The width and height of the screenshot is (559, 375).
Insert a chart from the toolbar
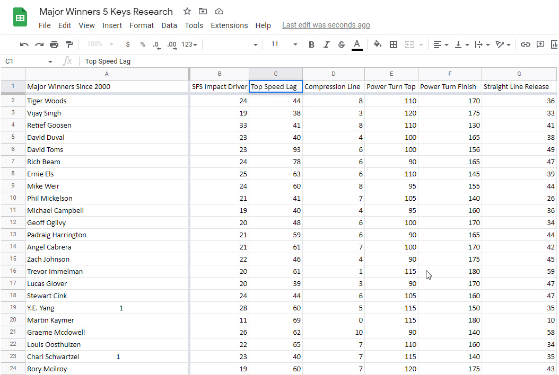pos(555,44)
